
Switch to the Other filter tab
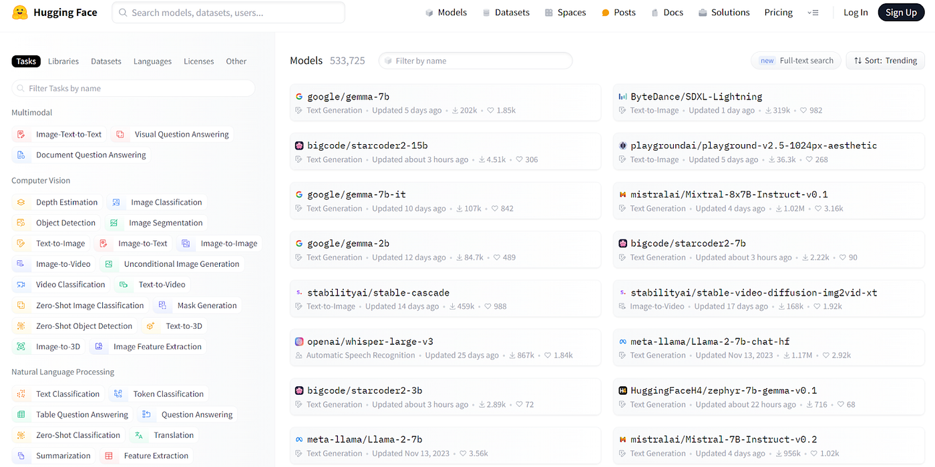point(236,61)
